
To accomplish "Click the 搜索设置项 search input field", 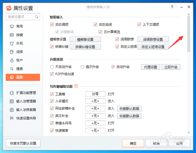I will click(23, 17).
